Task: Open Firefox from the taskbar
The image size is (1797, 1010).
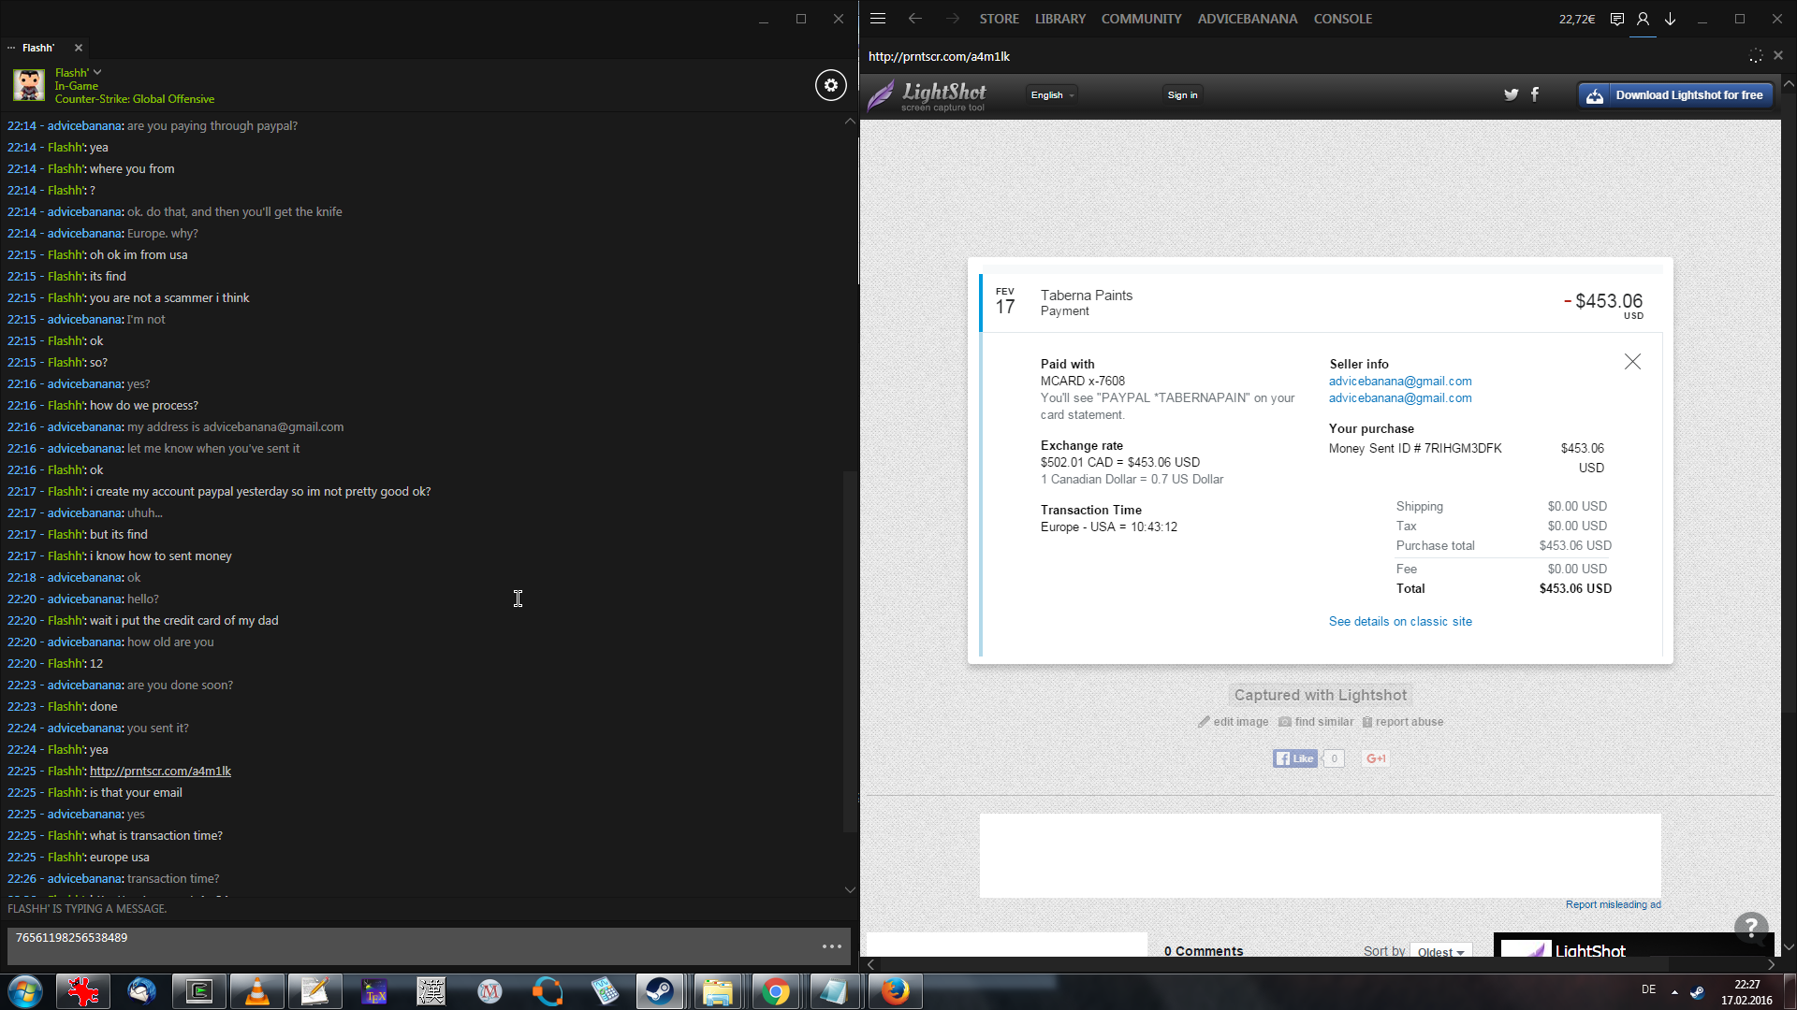Action: (x=895, y=991)
